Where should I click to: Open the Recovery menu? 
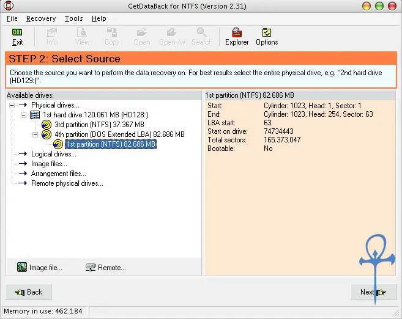point(41,19)
